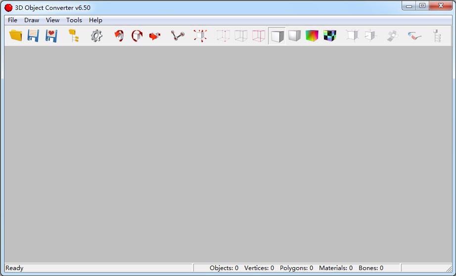The width and height of the screenshot is (456, 276).
Task: Toggle the smooth shaded gray cube mode
Action: pos(295,36)
